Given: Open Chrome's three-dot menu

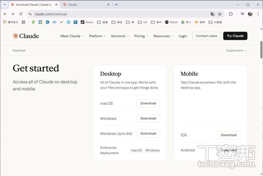Looking at the screenshot, I should coord(258,14).
